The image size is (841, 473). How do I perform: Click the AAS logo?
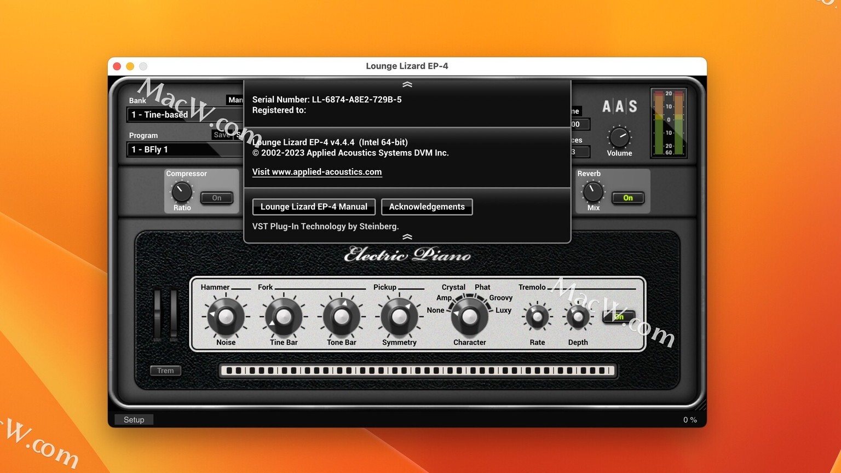point(620,106)
